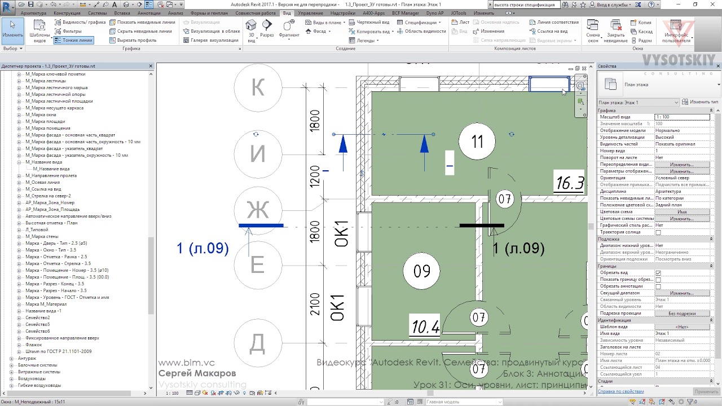
Task: Toggle Обрезать аннотации checkbox
Action: pos(658,286)
